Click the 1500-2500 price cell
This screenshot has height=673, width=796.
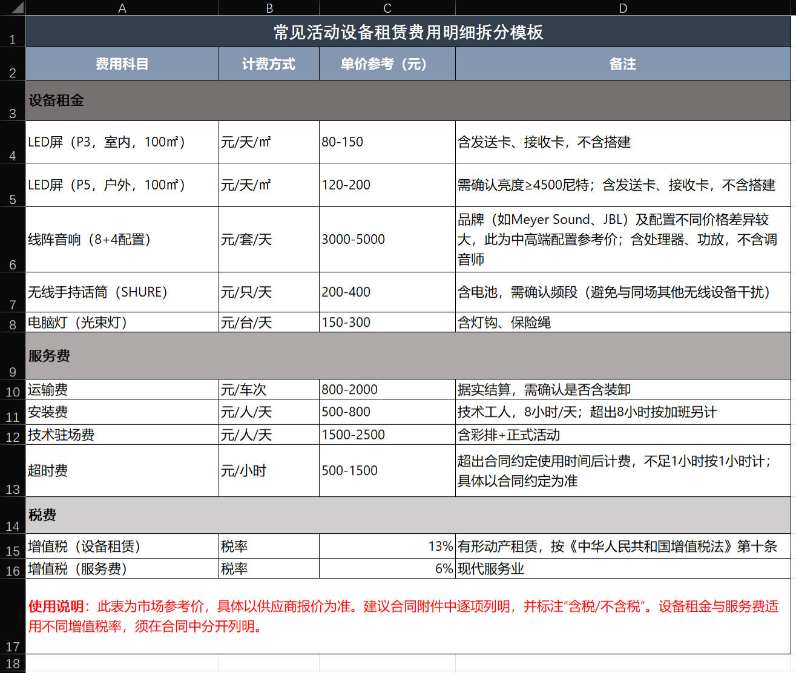(x=387, y=435)
